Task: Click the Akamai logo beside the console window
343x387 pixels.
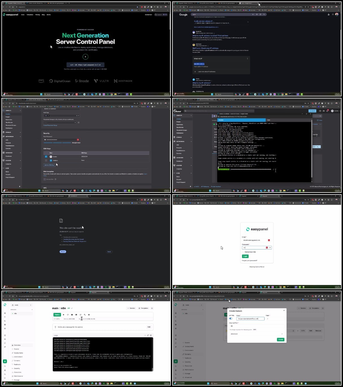Action: [178, 111]
